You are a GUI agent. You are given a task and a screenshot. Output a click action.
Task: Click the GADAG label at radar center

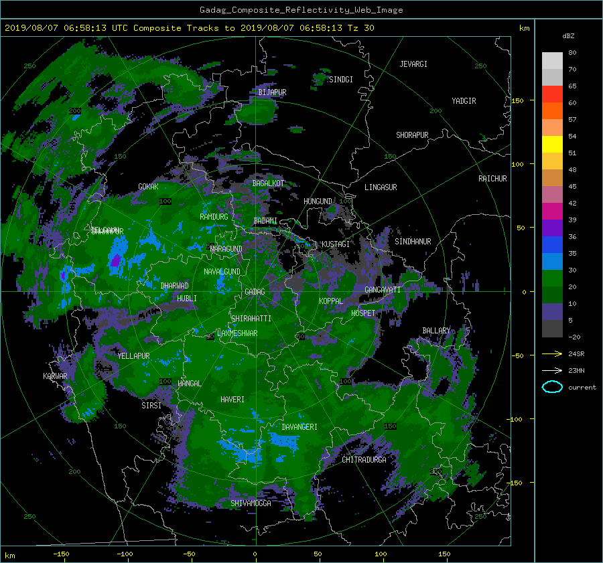click(x=255, y=292)
